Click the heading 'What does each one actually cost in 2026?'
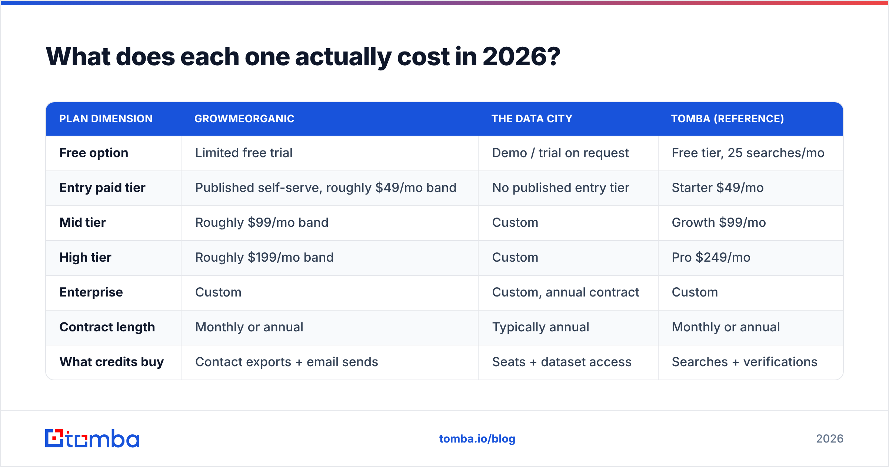889x467 pixels. tap(303, 57)
